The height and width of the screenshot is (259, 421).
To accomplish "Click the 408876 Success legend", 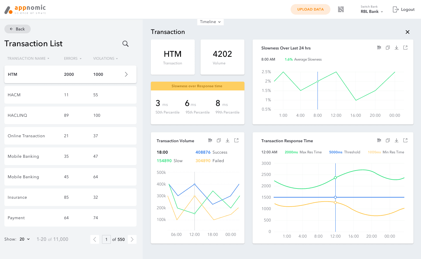I will [x=211, y=152].
